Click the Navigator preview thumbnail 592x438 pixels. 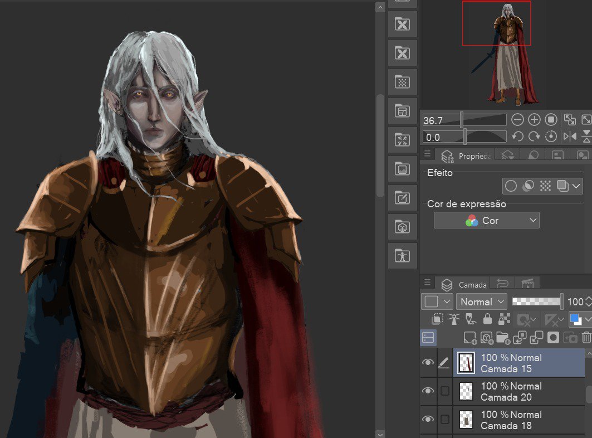tap(506, 53)
